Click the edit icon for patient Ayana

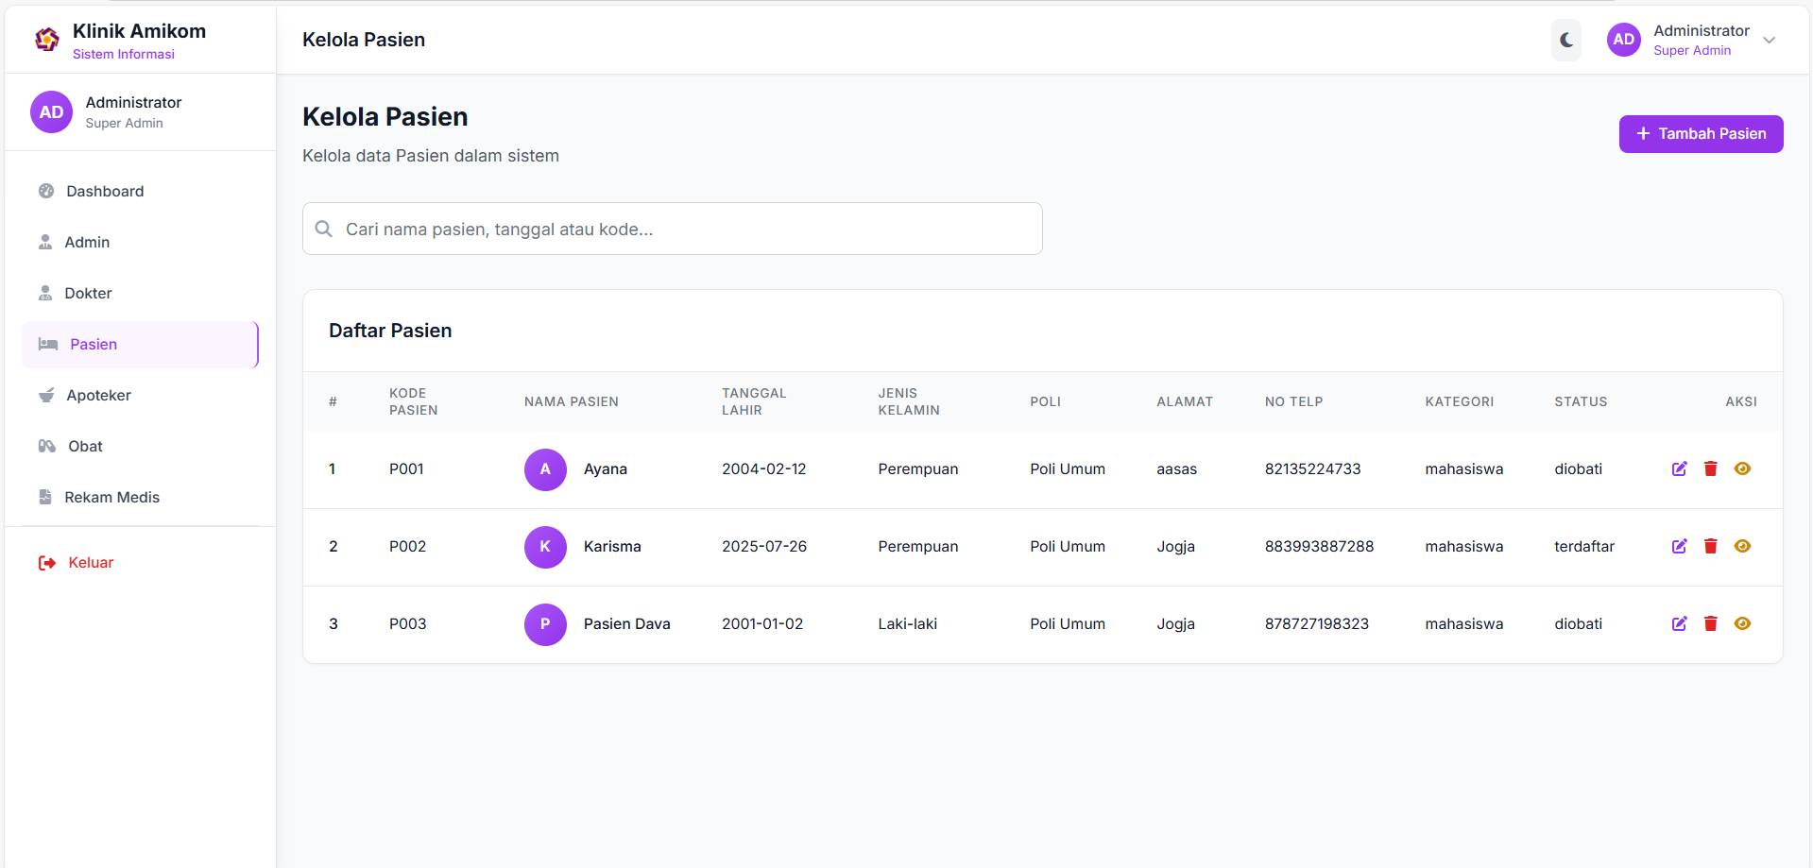coord(1679,468)
